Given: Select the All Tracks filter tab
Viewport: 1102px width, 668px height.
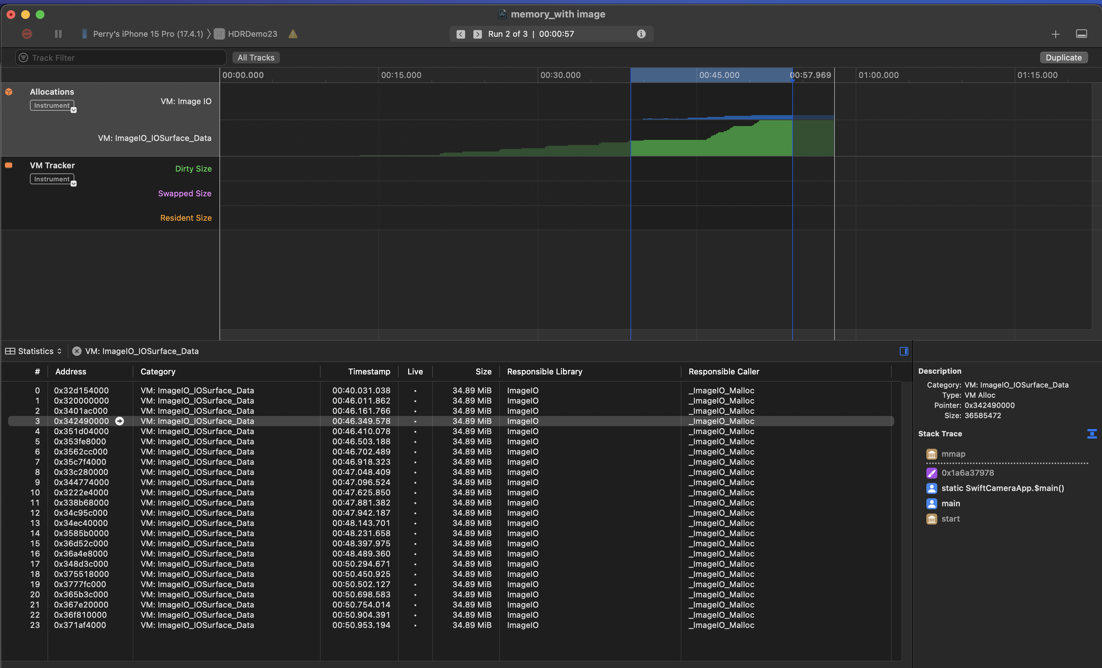Looking at the screenshot, I should coord(256,58).
